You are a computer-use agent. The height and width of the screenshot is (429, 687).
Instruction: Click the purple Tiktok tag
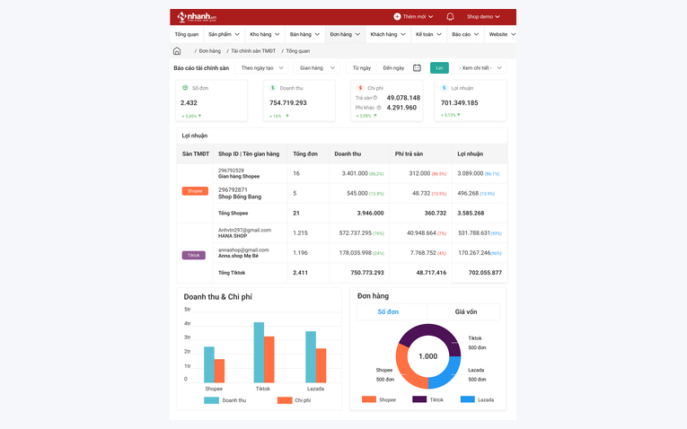coord(194,255)
